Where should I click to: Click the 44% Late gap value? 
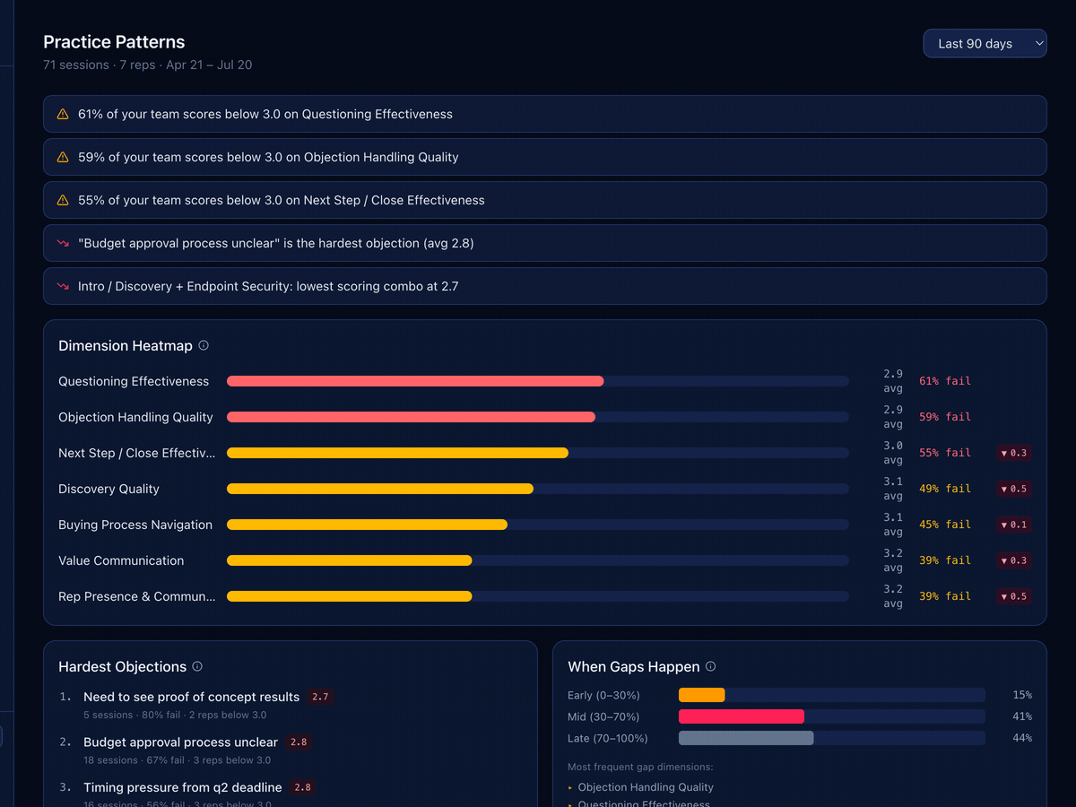click(1022, 738)
